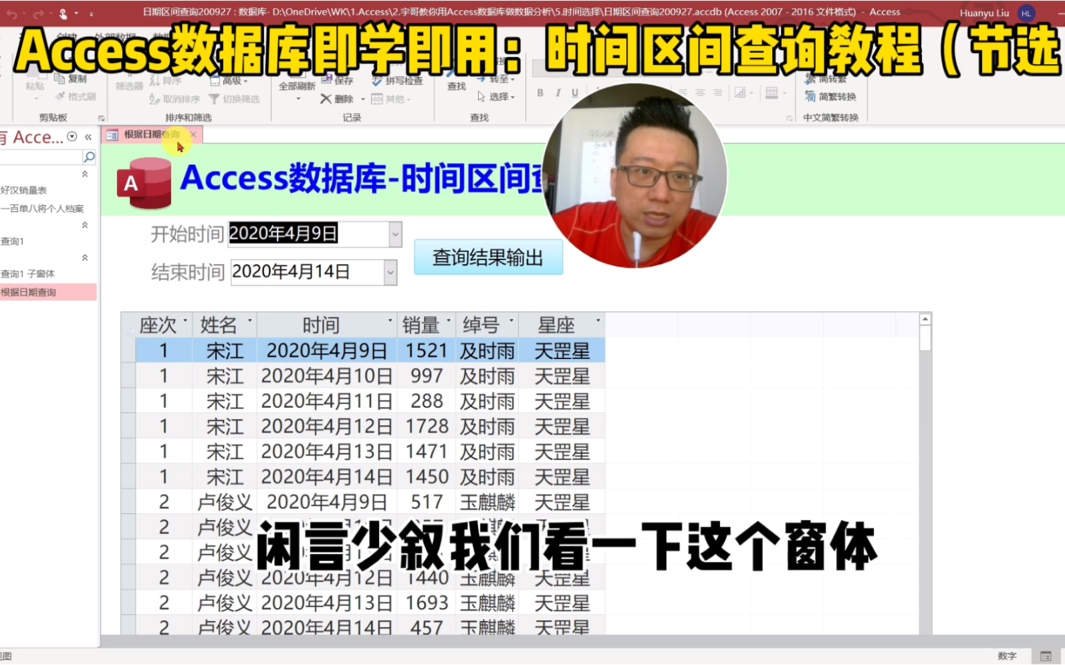Expand the 全部刷新 dropdown arrow
This screenshot has width=1065, height=665.
point(298,99)
